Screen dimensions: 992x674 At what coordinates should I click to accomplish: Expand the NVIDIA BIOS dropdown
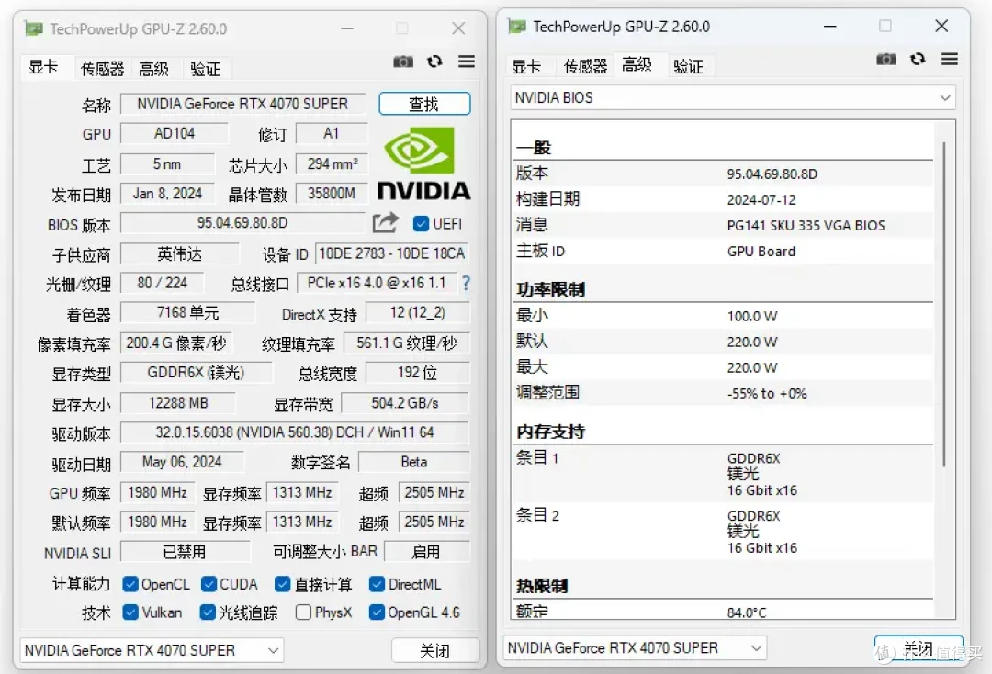tap(733, 98)
